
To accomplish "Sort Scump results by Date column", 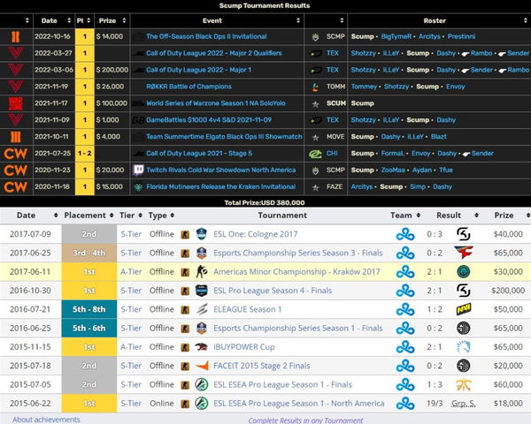I will coord(69,20).
